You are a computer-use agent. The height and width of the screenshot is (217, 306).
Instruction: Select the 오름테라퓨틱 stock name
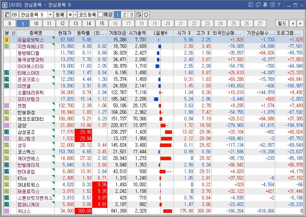click(31, 93)
